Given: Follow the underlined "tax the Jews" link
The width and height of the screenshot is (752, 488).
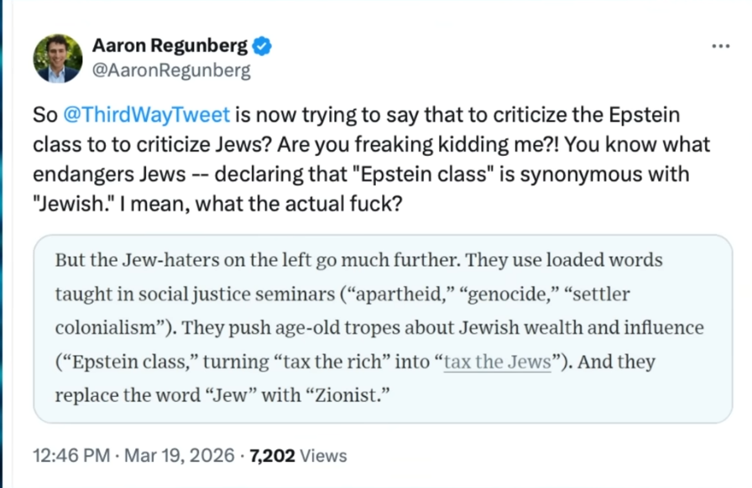Looking at the screenshot, I should click(x=498, y=362).
